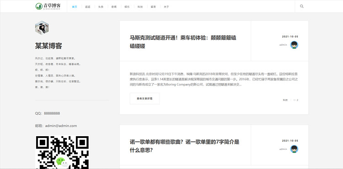Open the 关于 nav item
This screenshot has width=343, height=169.
(166, 7)
